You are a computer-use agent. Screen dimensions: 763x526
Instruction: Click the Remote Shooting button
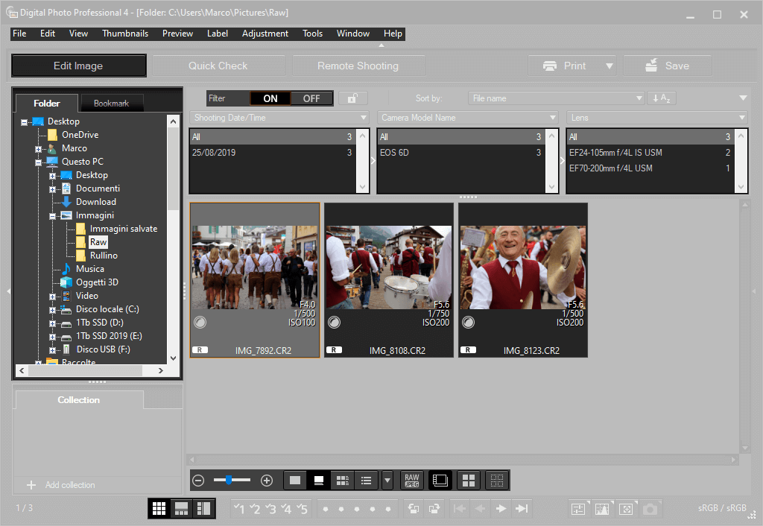(x=358, y=66)
